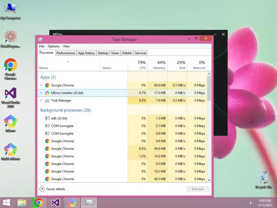The height and width of the screenshot is (208, 277).
Task: Sort by CPU column header
Action: click(x=138, y=65)
